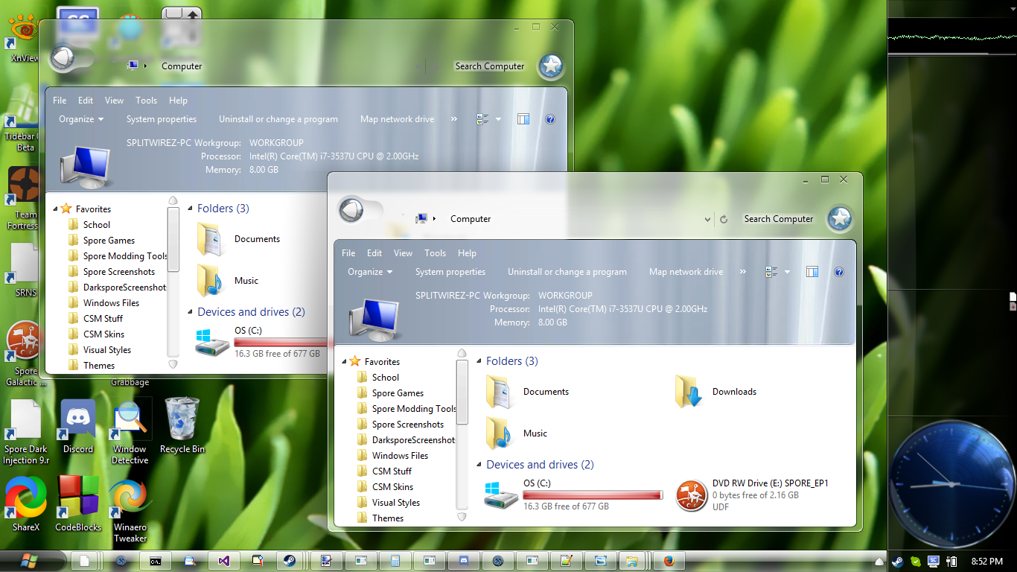Click the Steam icon in the system tray
This screenshot has height=572, width=1017.
[897, 561]
